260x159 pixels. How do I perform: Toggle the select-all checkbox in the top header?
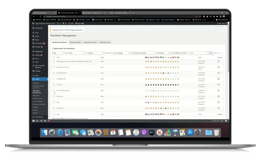tap(54, 58)
